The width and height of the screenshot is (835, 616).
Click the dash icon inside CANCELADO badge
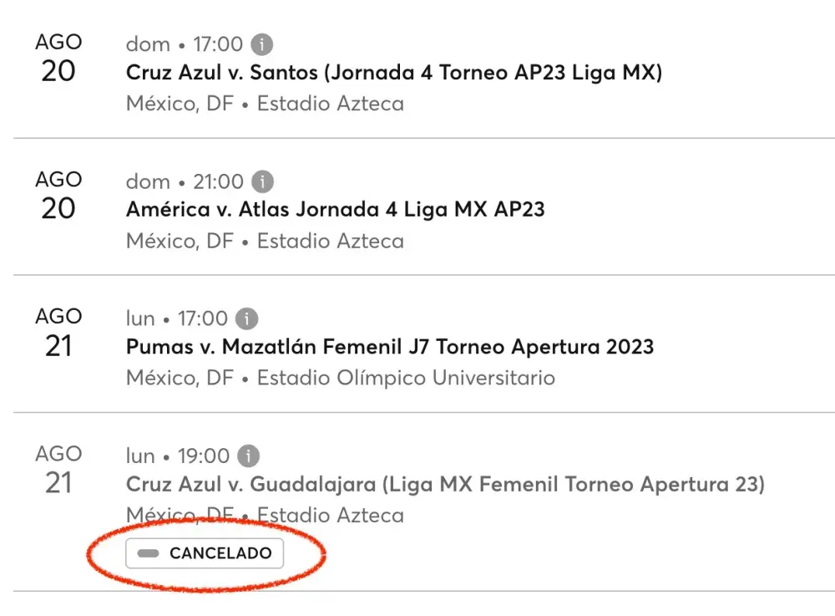pyautogui.click(x=148, y=553)
